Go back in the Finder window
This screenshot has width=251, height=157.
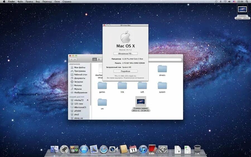[71, 59]
